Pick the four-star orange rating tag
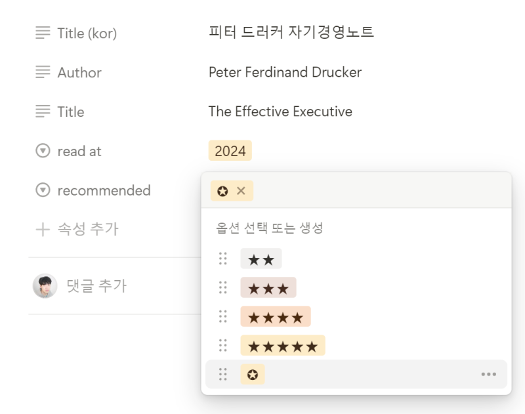The height and width of the screenshot is (414, 525). [276, 316]
